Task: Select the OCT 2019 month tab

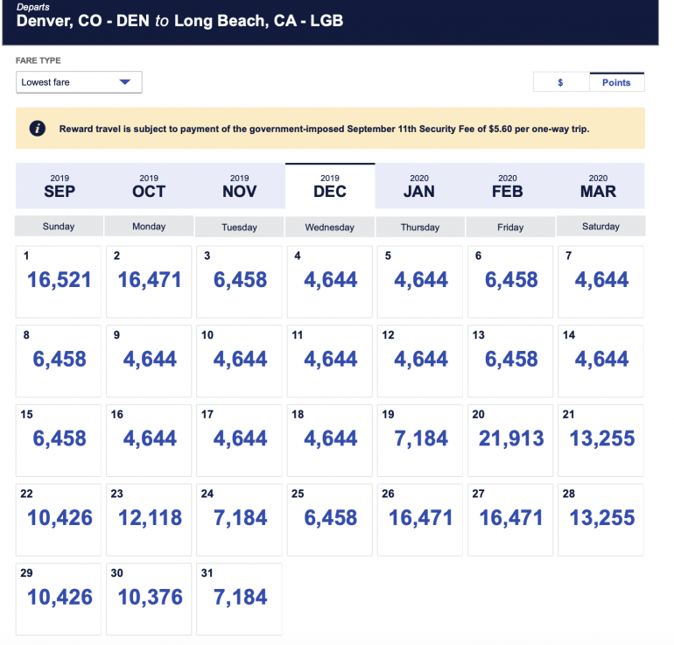Action: tap(149, 186)
